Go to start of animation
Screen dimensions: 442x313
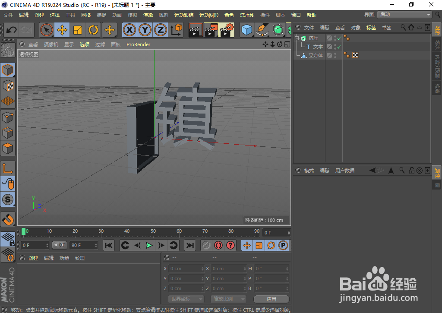108,245
